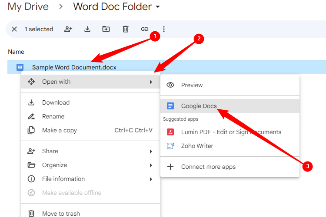Click the Word file icon beside the filename
Screen dimensions: 326x217
point(20,67)
